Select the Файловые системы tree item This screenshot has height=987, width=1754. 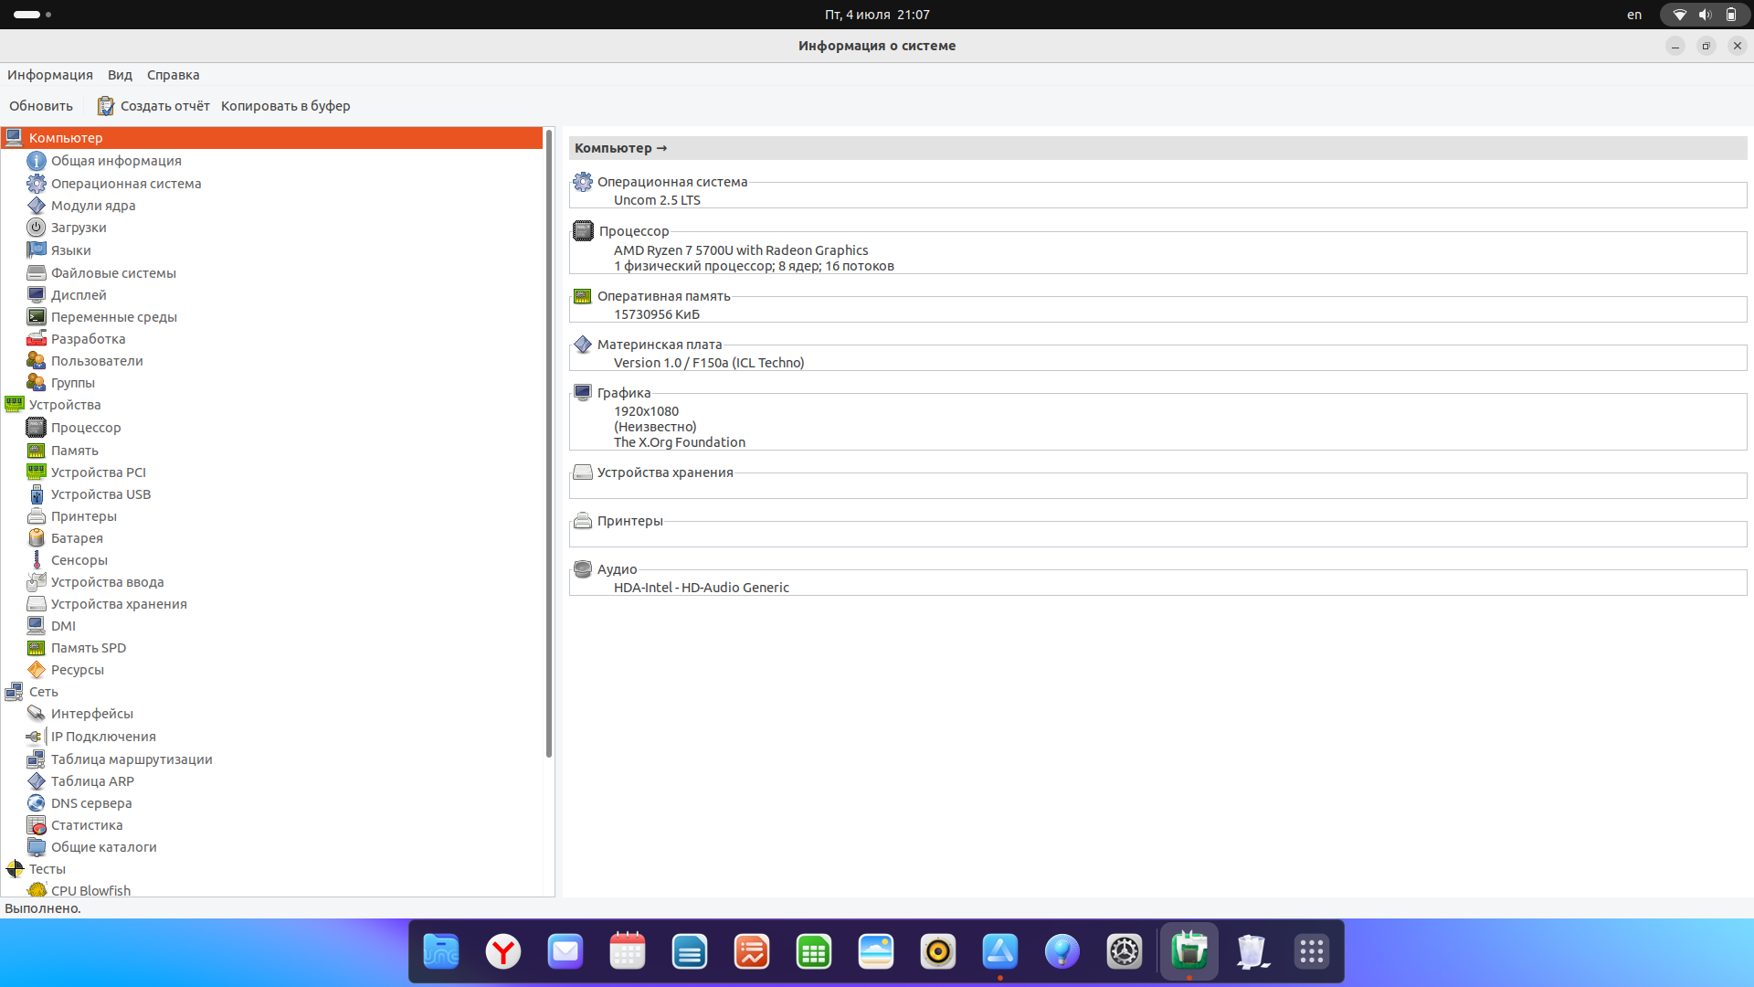[113, 273]
